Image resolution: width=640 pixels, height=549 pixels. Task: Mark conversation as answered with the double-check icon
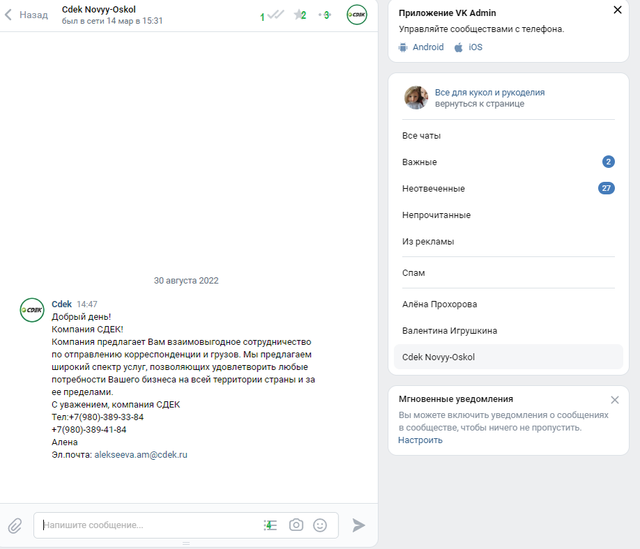(x=276, y=15)
